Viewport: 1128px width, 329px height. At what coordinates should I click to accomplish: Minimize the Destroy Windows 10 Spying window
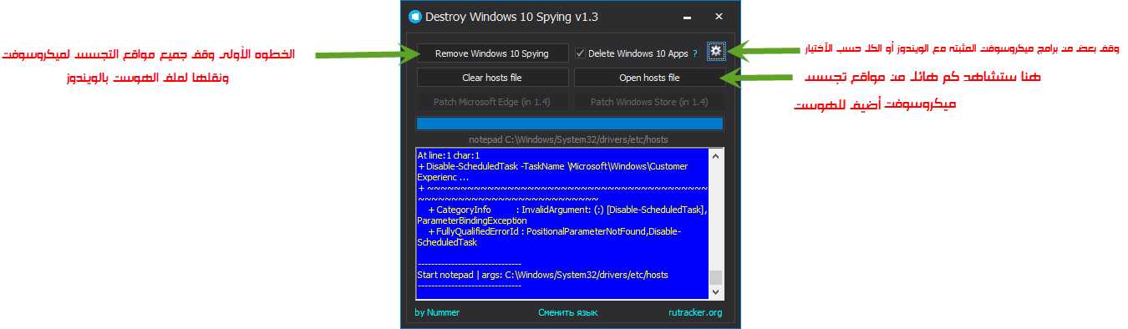[x=687, y=17]
